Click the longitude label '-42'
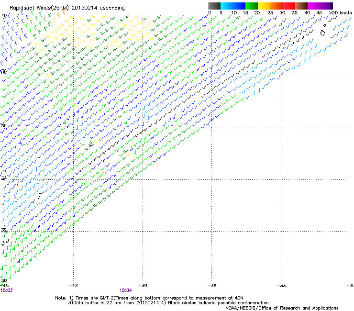Viewport: 354px width, 311px height. click(73, 286)
